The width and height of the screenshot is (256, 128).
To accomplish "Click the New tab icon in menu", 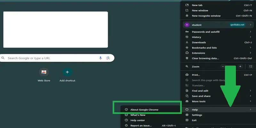I will click(187, 5).
